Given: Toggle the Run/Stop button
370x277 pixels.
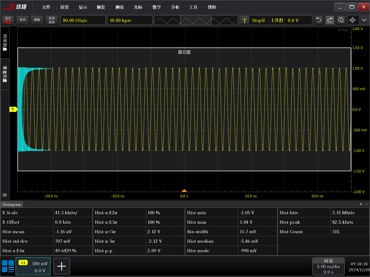Looking at the screenshot, I should (x=8, y=20).
